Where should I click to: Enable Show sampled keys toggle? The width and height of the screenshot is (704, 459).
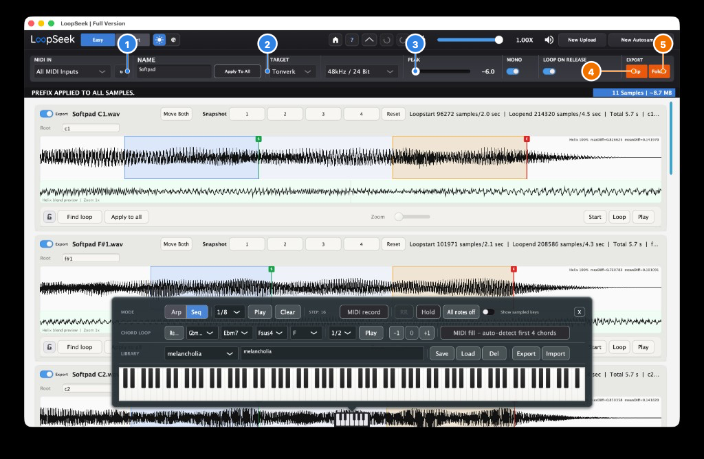click(488, 312)
